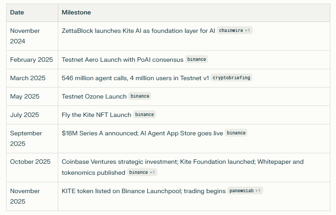
Task: Open the panewslab citation chip
Action: click(245, 191)
